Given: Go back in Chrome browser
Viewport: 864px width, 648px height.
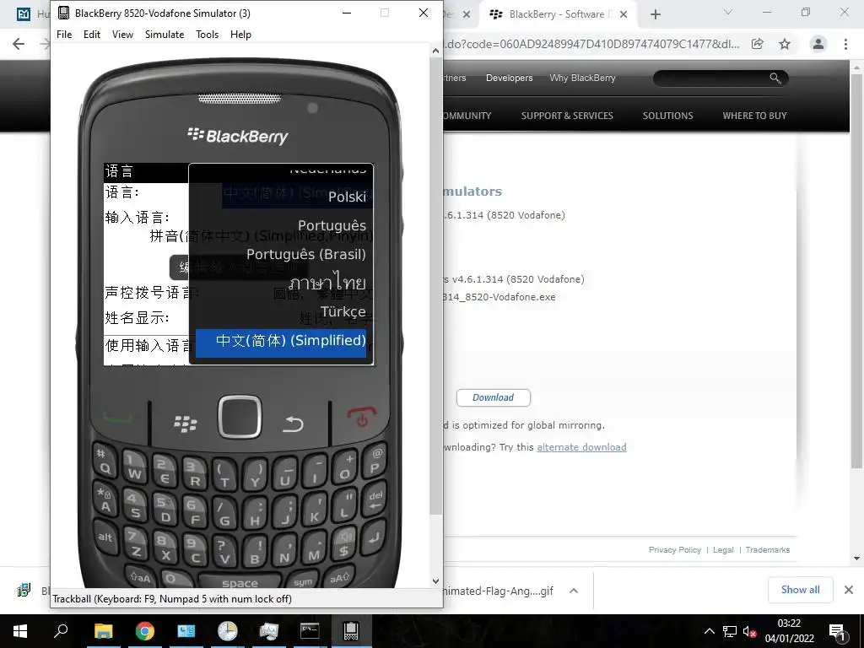Looking at the screenshot, I should click(19, 44).
